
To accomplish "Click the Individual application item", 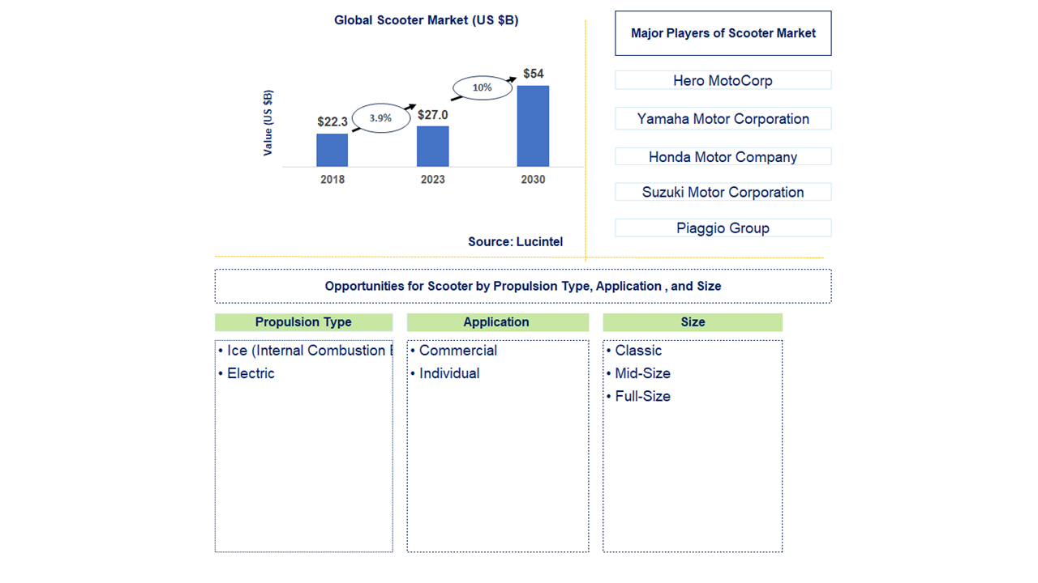I will [444, 373].
